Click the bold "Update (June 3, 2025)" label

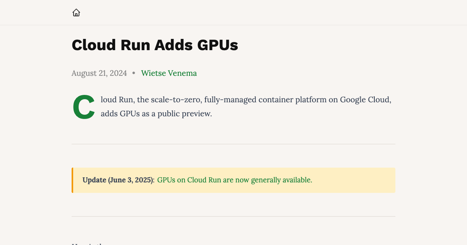coord(118,180)
